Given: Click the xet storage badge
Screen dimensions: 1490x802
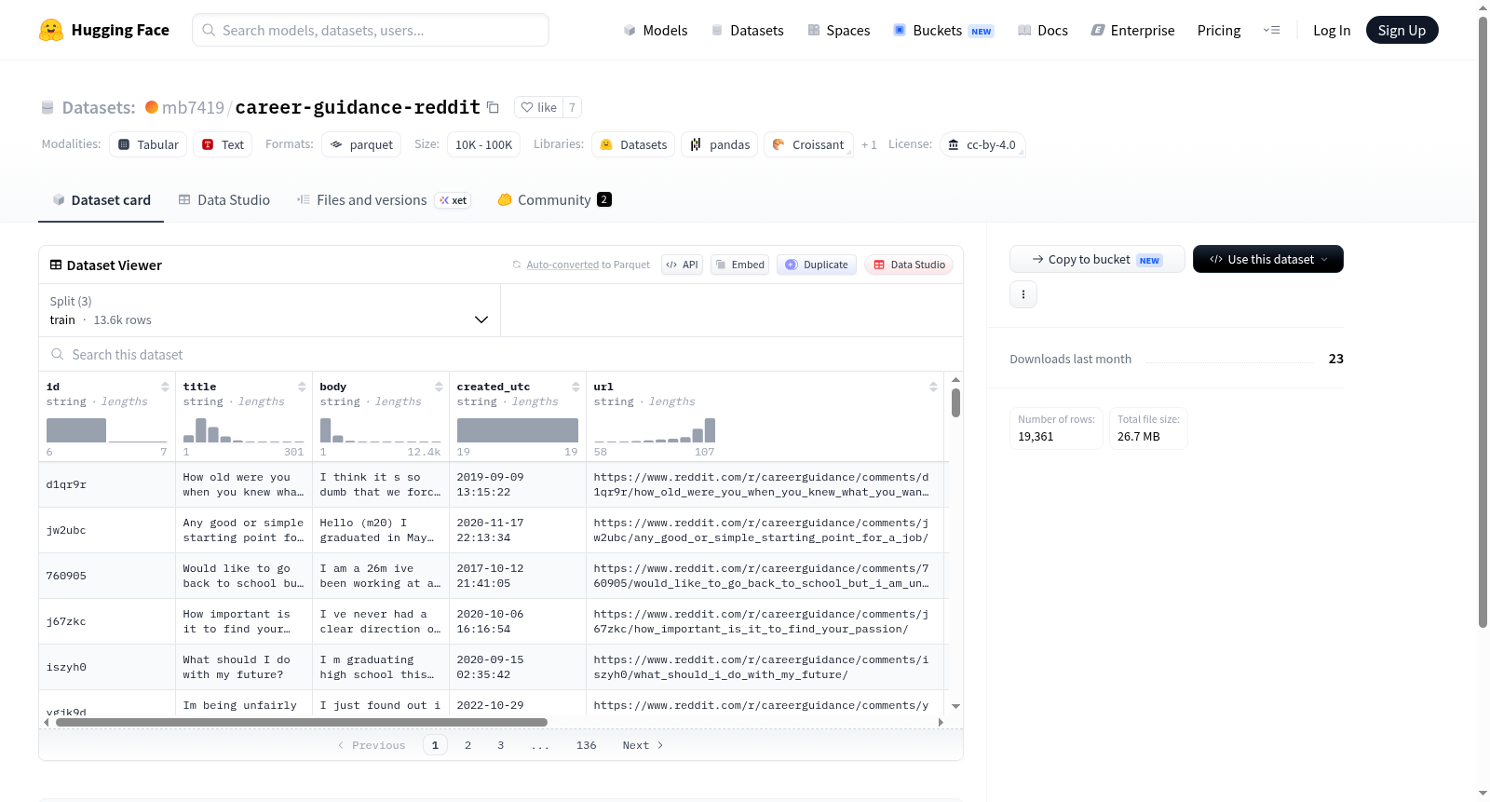Looking at the screenshot, I should pos(454,200).
